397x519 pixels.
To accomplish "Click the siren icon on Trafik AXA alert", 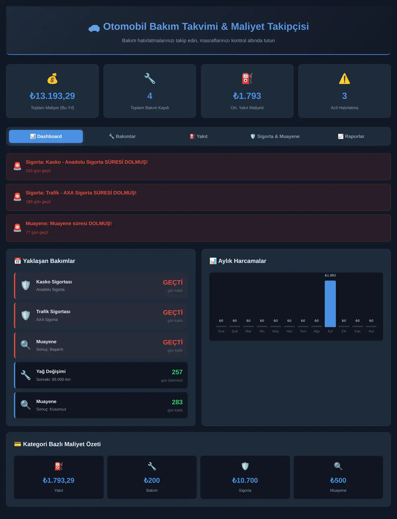I will [18, 197].
